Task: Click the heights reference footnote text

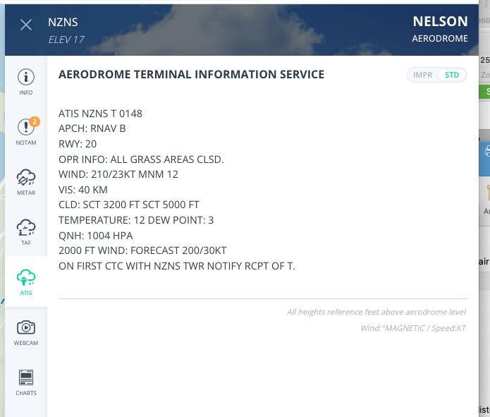Action: 376,312
